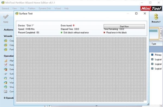Open the Partition menu

32,8
